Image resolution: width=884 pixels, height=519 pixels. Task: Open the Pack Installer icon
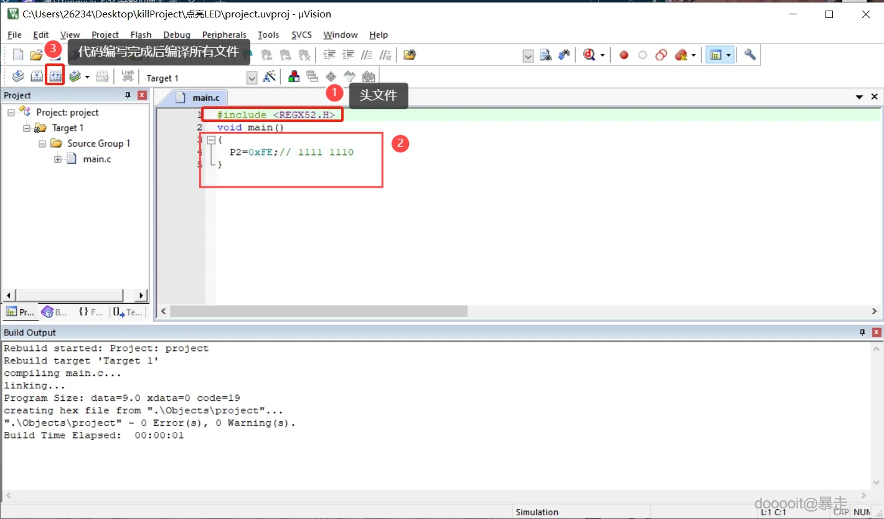[369, 77]
